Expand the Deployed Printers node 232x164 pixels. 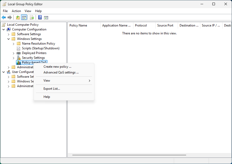(13, 53)
